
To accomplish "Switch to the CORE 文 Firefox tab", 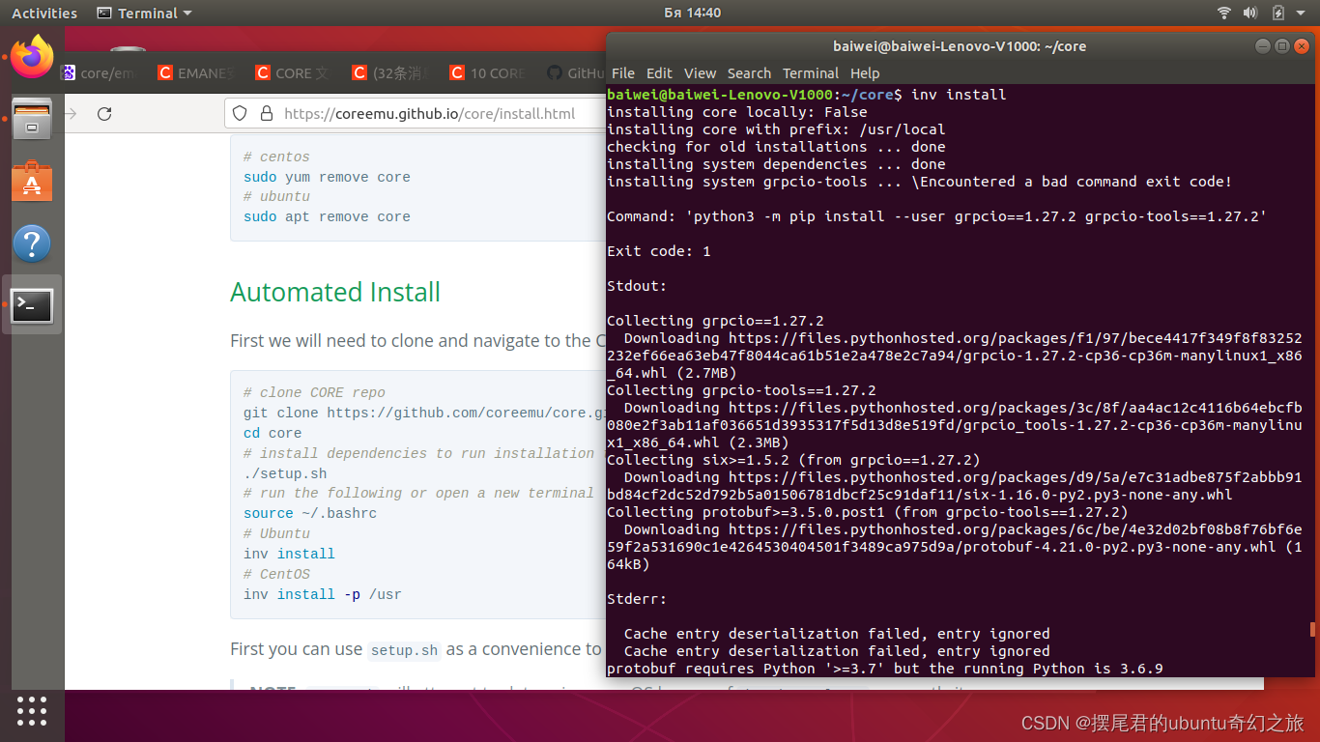I will click(x=295, y=73).
